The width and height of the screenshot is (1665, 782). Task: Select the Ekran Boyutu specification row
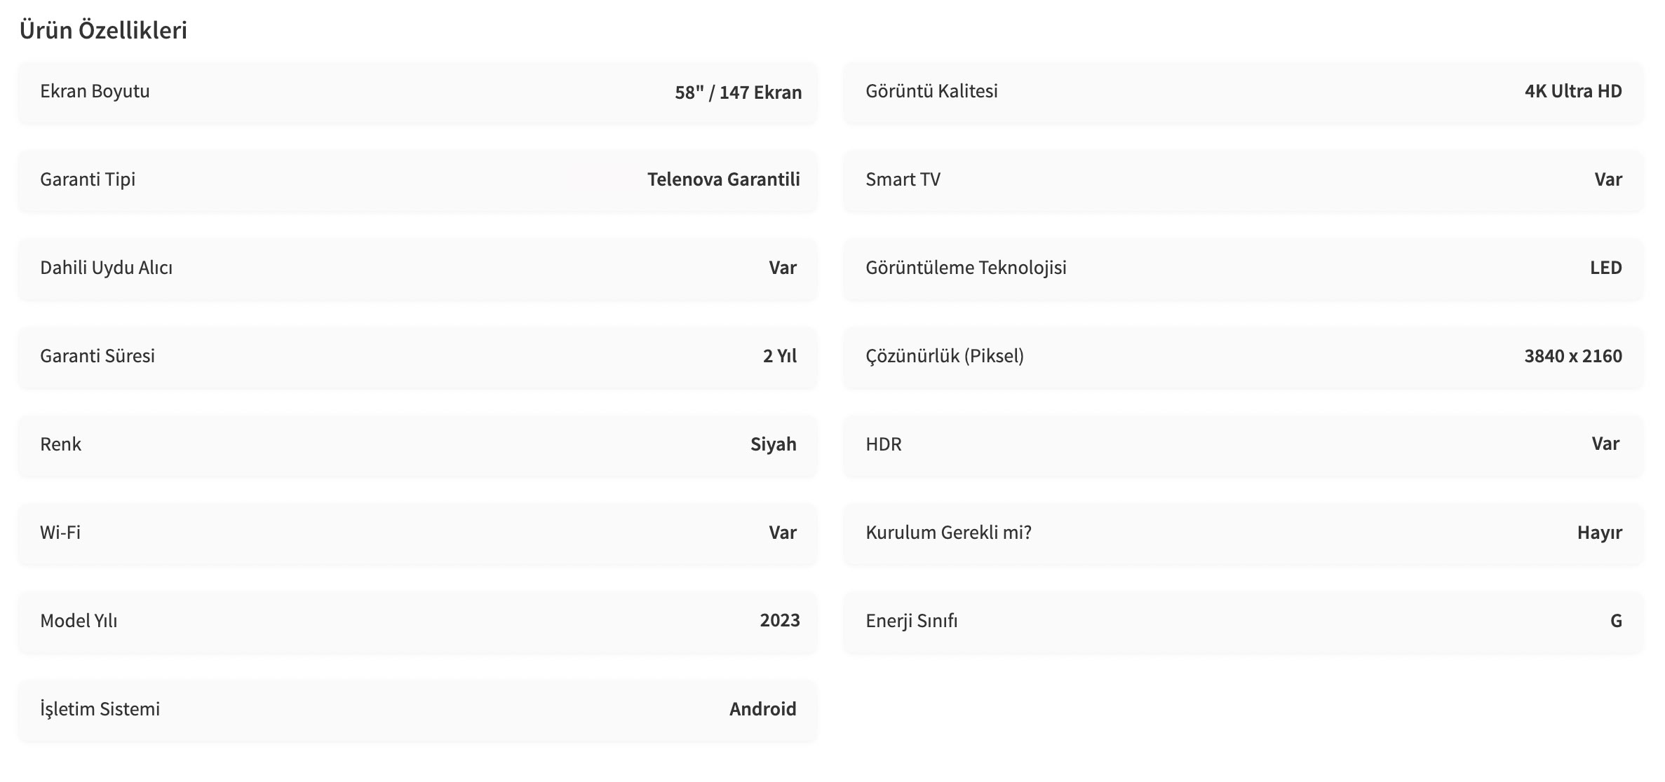(x=418, y=92)
